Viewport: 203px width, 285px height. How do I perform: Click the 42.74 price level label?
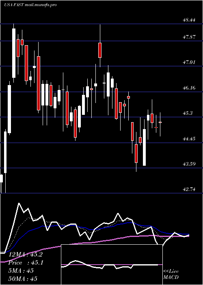pos(189,189)
